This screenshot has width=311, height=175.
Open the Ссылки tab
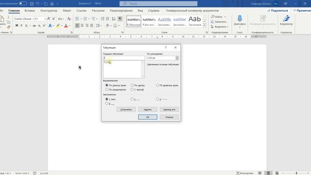tap(81, 11)
